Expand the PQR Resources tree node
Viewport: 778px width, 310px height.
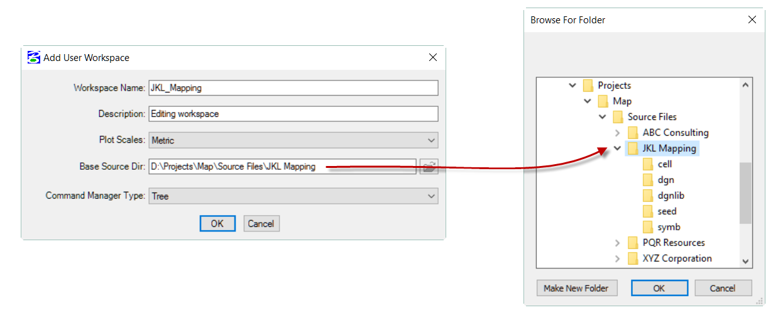617,243
